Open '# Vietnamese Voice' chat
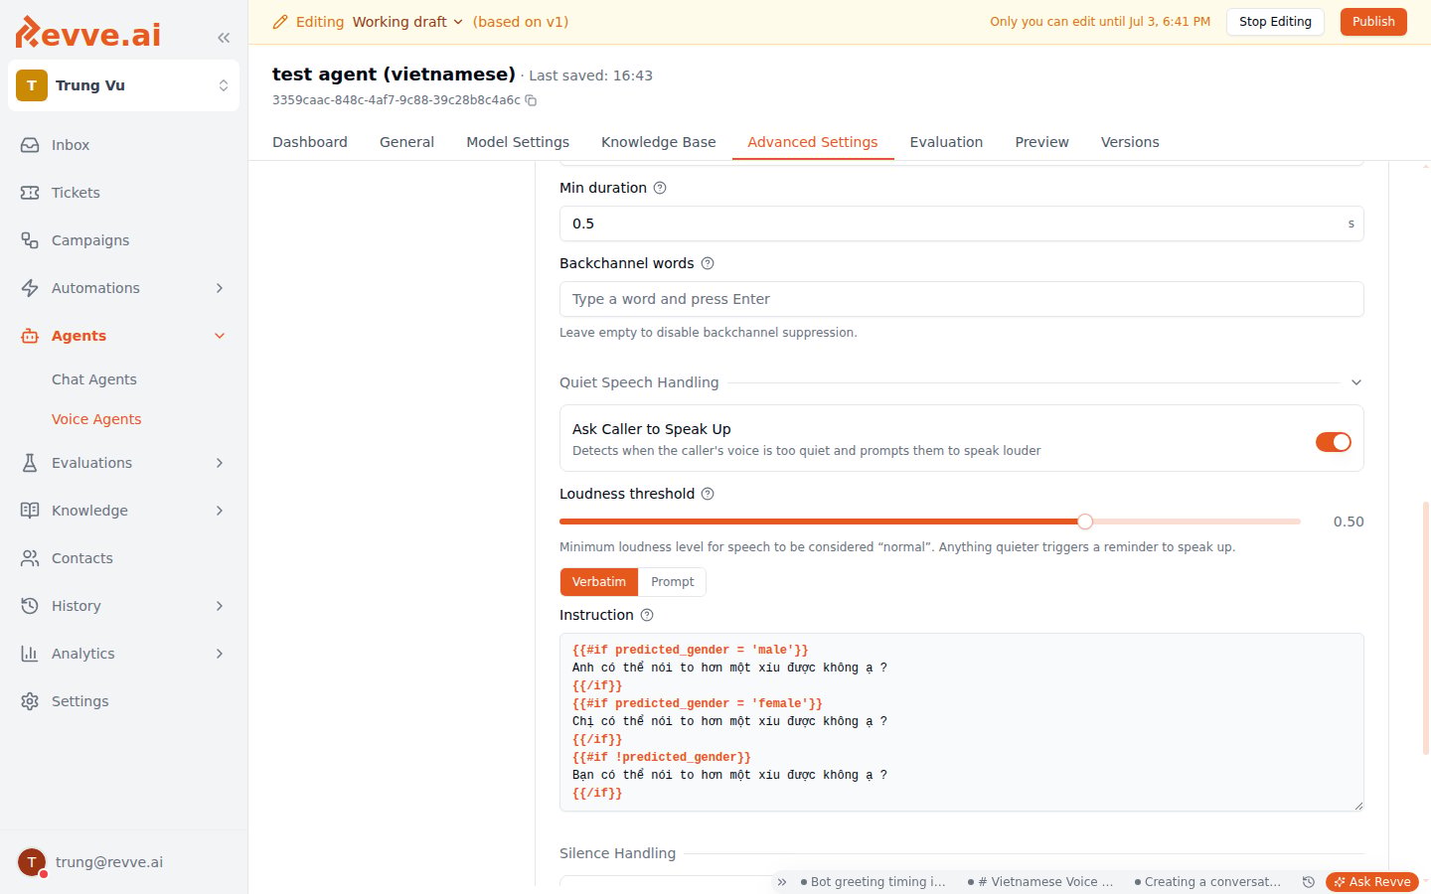This screenshot has width=1431, height=894. (1039, 882)
